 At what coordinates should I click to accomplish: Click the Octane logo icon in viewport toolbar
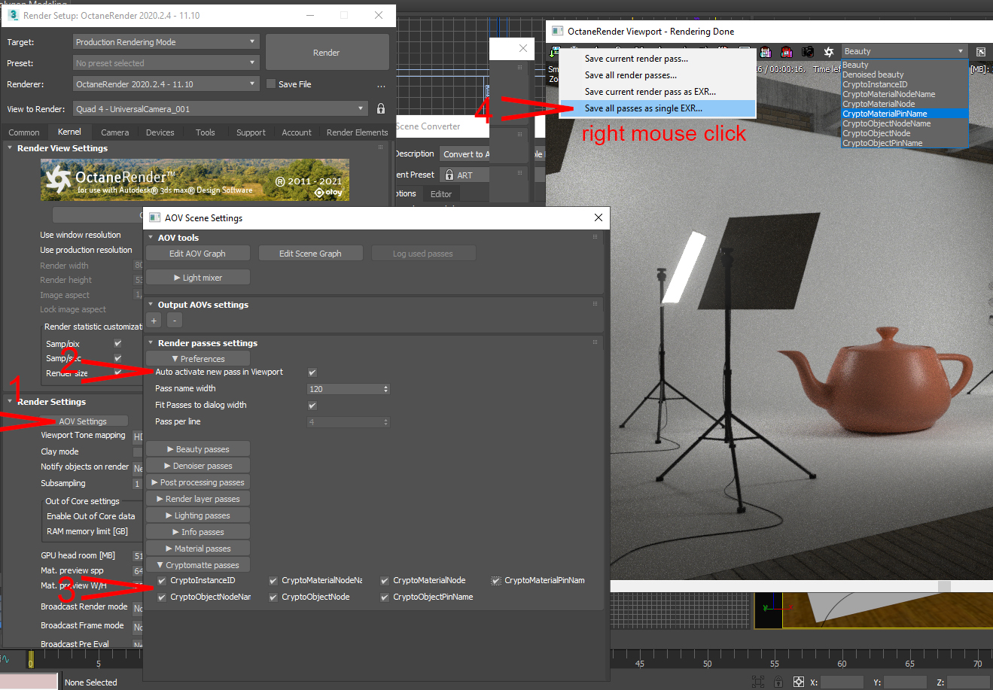click(829, 52)
